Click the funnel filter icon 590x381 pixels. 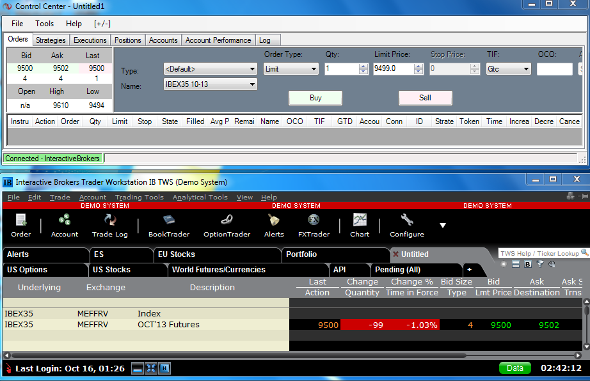540,265
